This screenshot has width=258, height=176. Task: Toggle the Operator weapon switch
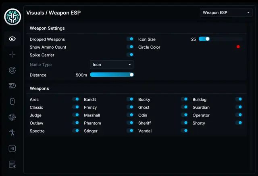tap(239, 115)
